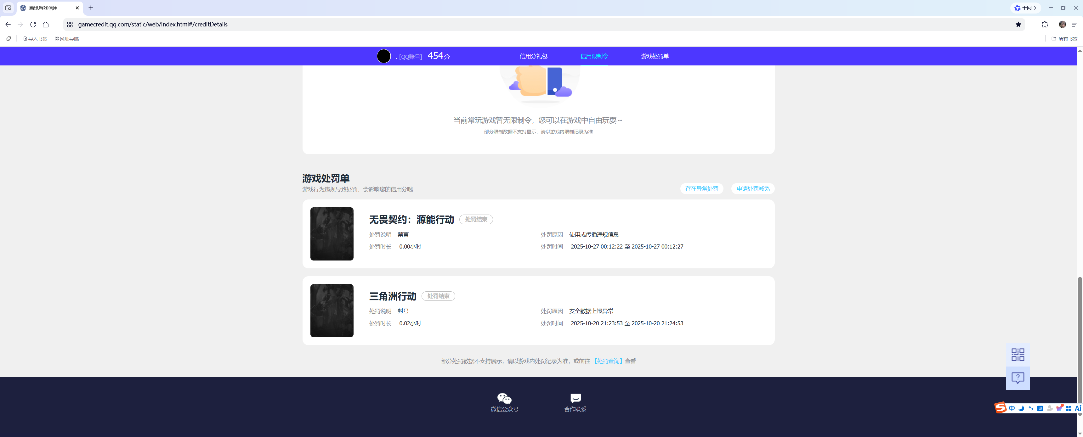Open the browser main menu icon
The width and height of the screenshot is (1083, 437).
[x=1074, y=24]
